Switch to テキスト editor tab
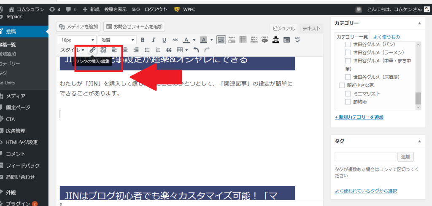432x206 pixels. click(x=311, y=29)
